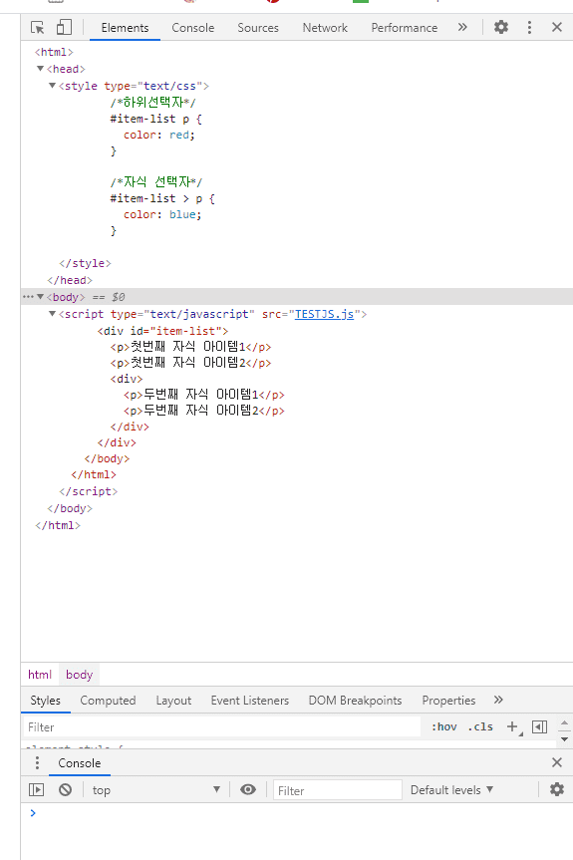Switch to the Elements tab
573x860 pixels.
(x=125, y=28)
